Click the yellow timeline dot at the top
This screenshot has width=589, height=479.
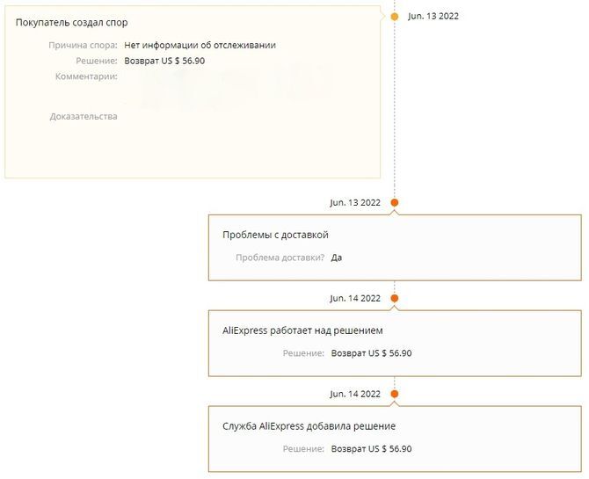point(394,16)
